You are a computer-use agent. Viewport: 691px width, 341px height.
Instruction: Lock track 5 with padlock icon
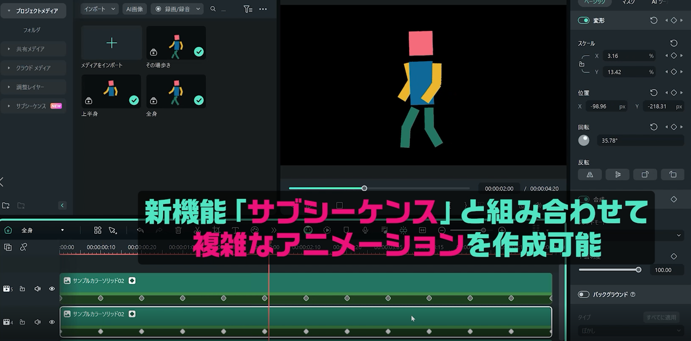(23, 289)
